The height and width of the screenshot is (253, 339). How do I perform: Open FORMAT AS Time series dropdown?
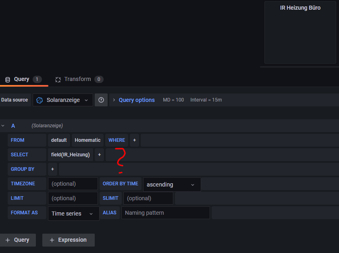73,214
